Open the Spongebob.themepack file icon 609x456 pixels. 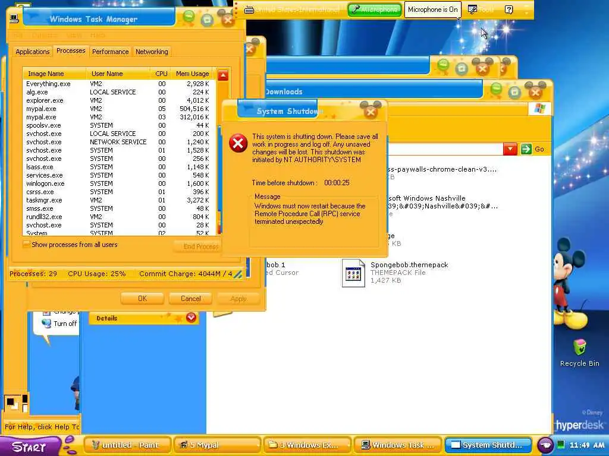[x=353, y=273]
